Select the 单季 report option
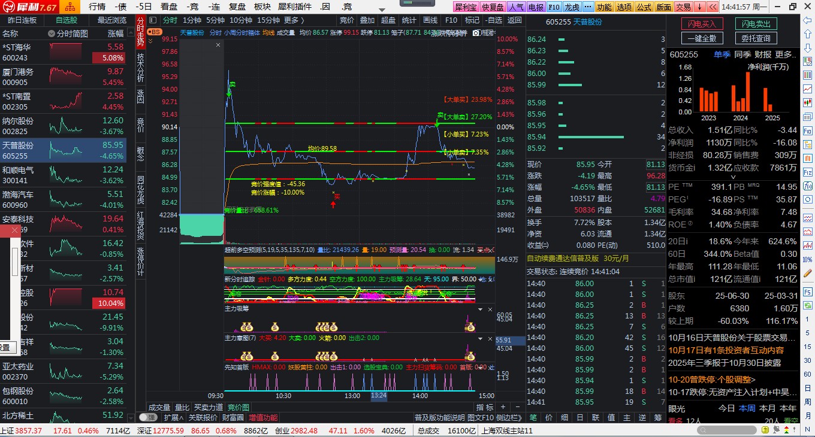The width and height of the screenshot is (815, 437). [722, 54]
